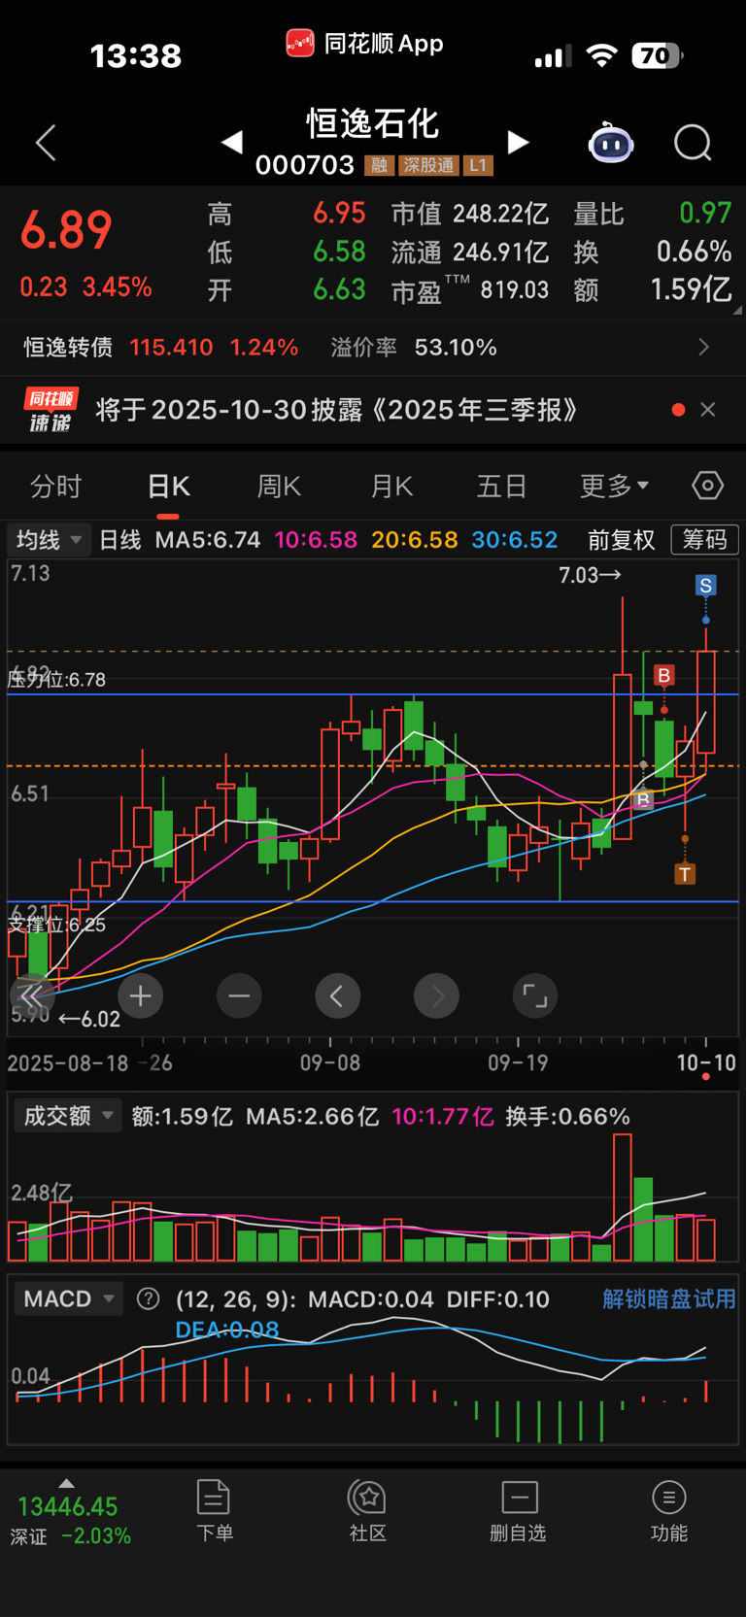Tap the MA5:6.74 moving average value
747x1617 pixels.
point(208,539)
